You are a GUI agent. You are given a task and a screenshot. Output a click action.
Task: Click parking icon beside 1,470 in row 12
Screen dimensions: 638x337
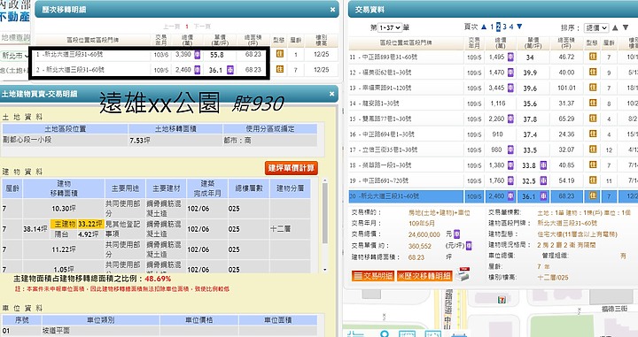pos(510,73)
